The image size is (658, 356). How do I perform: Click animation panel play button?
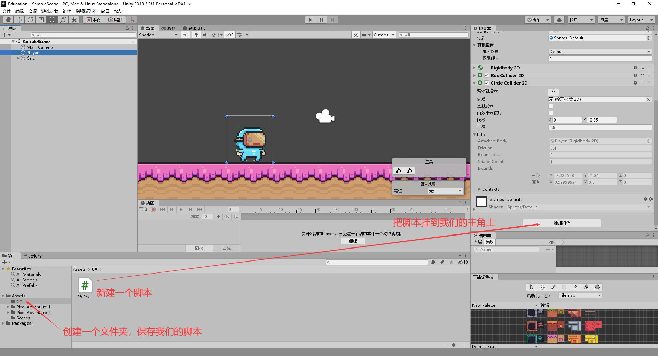point(181,209)
